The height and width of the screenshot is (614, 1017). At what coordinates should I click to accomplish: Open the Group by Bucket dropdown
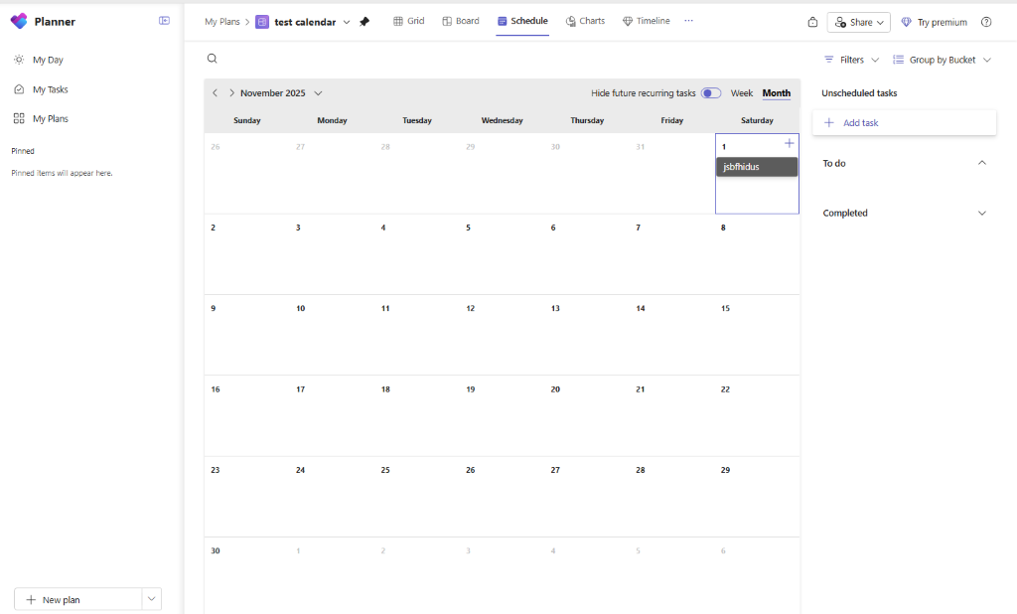[x=943, y=60]
